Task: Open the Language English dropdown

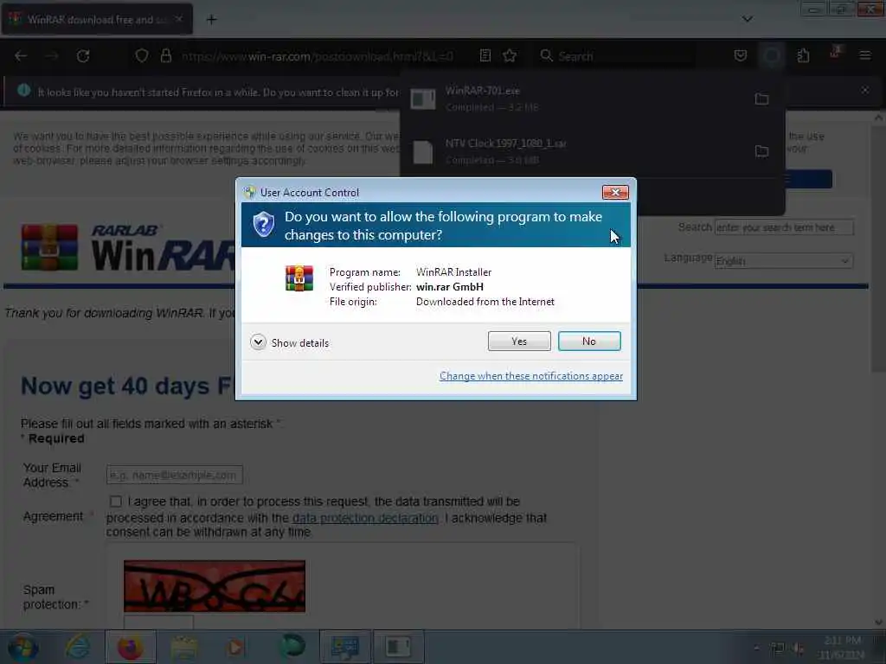Action: pyautogui.click(x=784, y=261)
